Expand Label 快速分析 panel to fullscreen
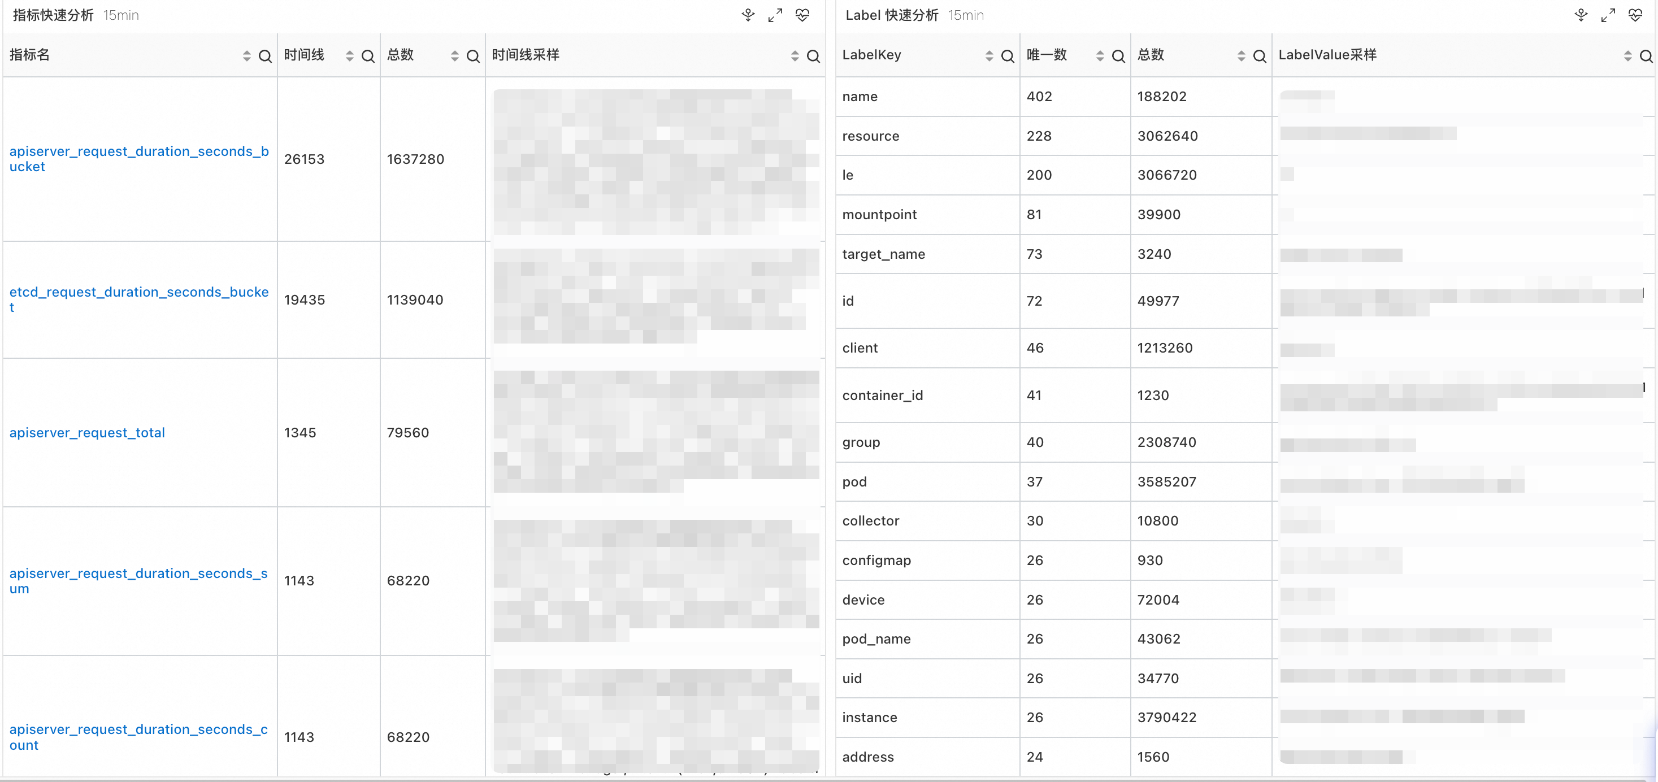1658x782 pixels. click(1608, 15)
